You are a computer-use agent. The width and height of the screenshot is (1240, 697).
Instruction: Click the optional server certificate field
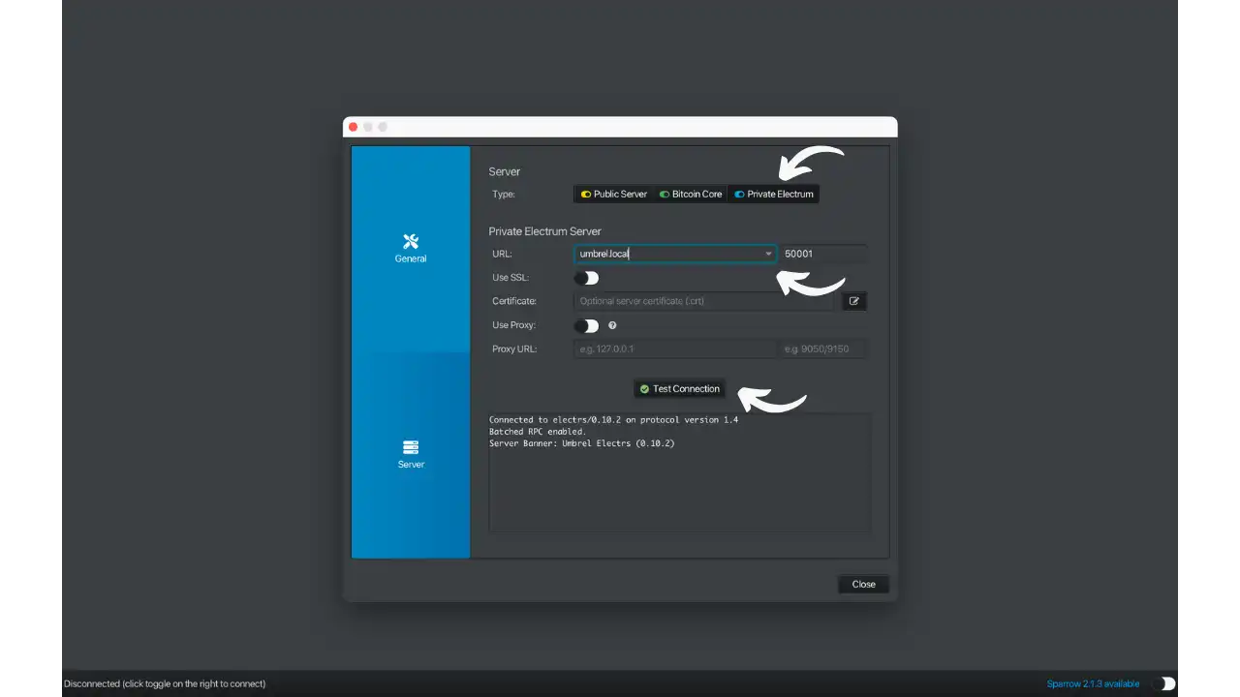point(704,301)
